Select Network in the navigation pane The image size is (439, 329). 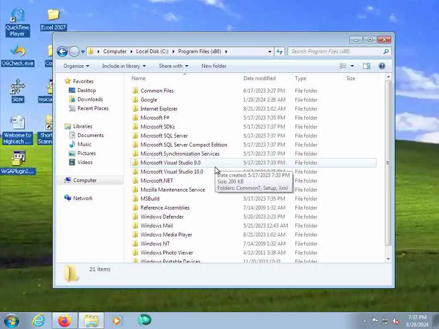[83, 198]
